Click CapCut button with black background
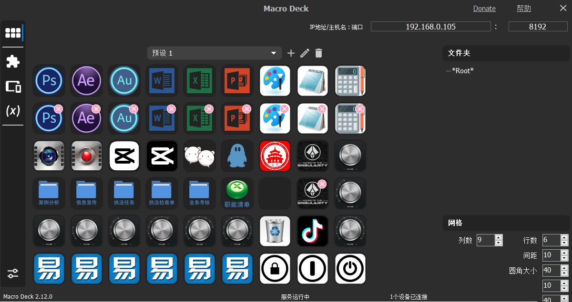Image resolution: width=572 pixels, height=302 pixels. (x=162, y=156)
